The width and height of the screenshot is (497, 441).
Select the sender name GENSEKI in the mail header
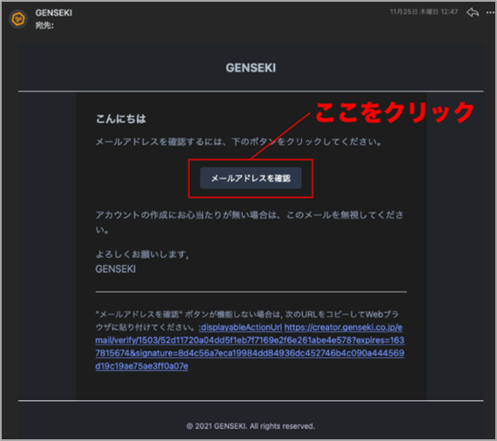tap(54, 13)
